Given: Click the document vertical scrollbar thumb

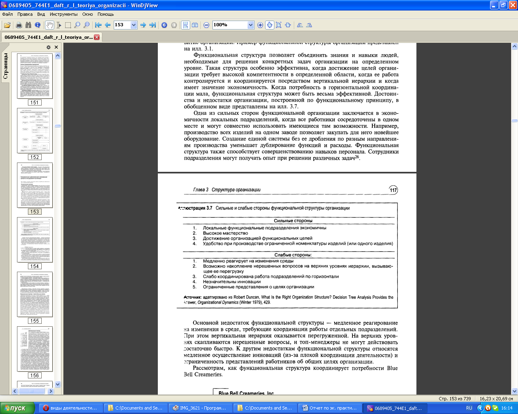Looking at the screenshot, I should tap(514, 120).
